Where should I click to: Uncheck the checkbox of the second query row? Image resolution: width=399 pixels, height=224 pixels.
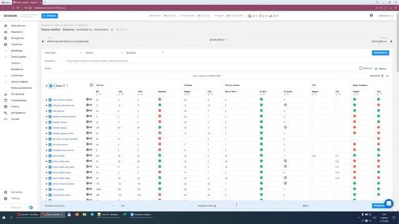(50, 105)
